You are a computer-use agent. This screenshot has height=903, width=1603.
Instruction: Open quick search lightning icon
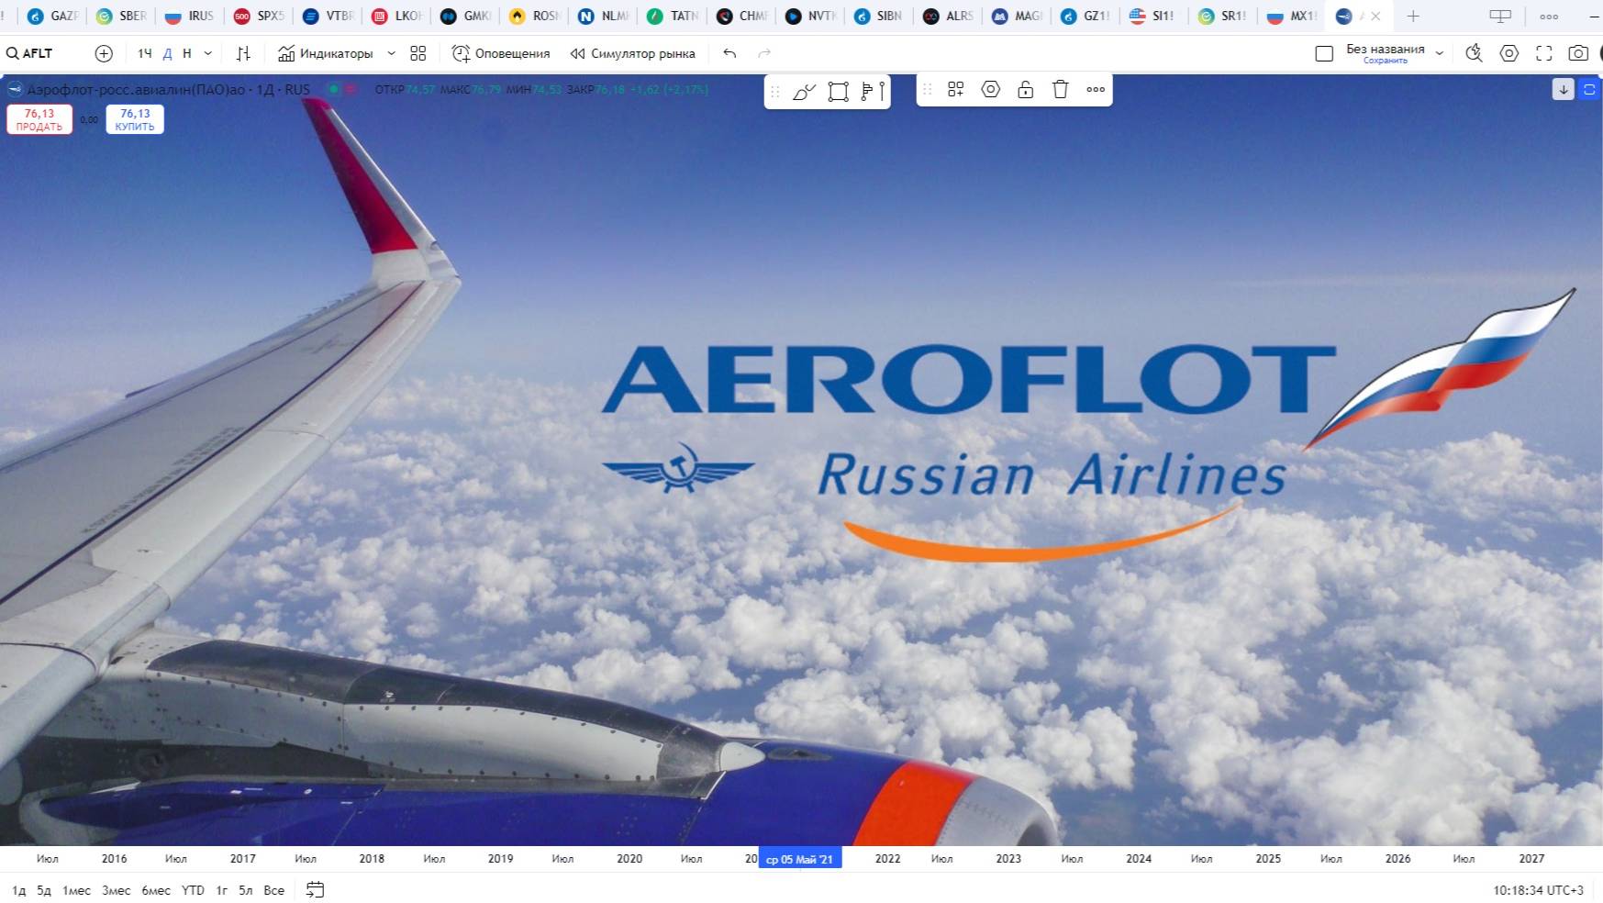tap(1474, 53)
